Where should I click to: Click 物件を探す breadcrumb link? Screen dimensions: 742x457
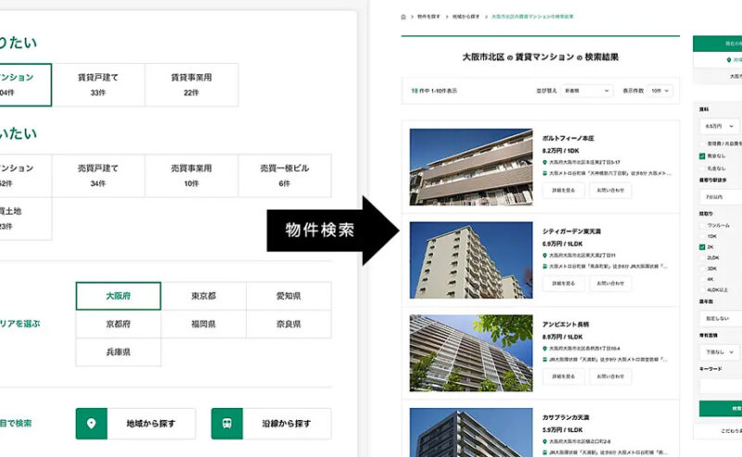[428, 17]
